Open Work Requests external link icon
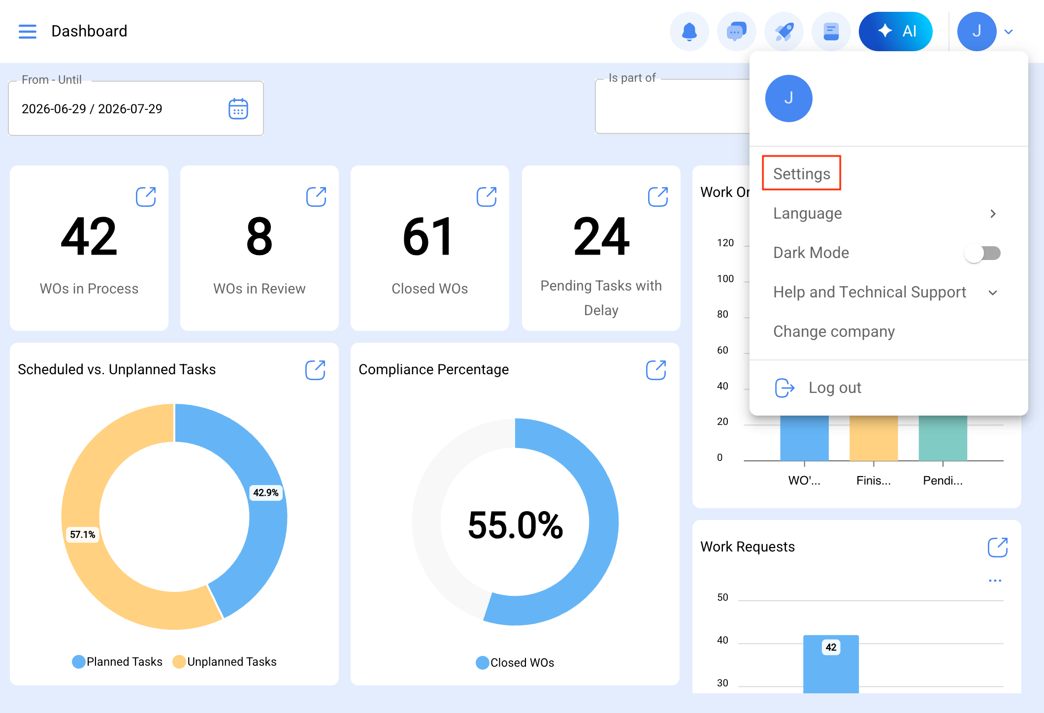This screenshot has height=713, width=1044. pos(998,547)
